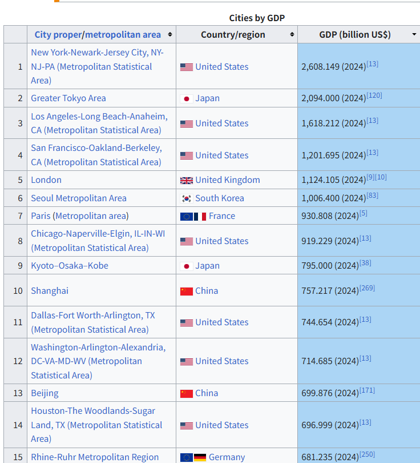
Task: Click the South Korea flag icon
Action: (x=186, y=198)
